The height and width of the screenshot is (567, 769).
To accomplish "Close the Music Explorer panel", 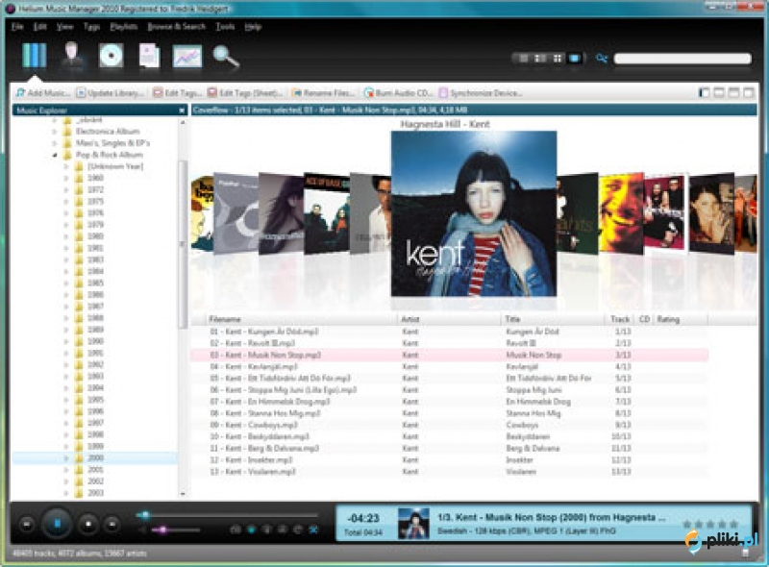I will [182, 111].
